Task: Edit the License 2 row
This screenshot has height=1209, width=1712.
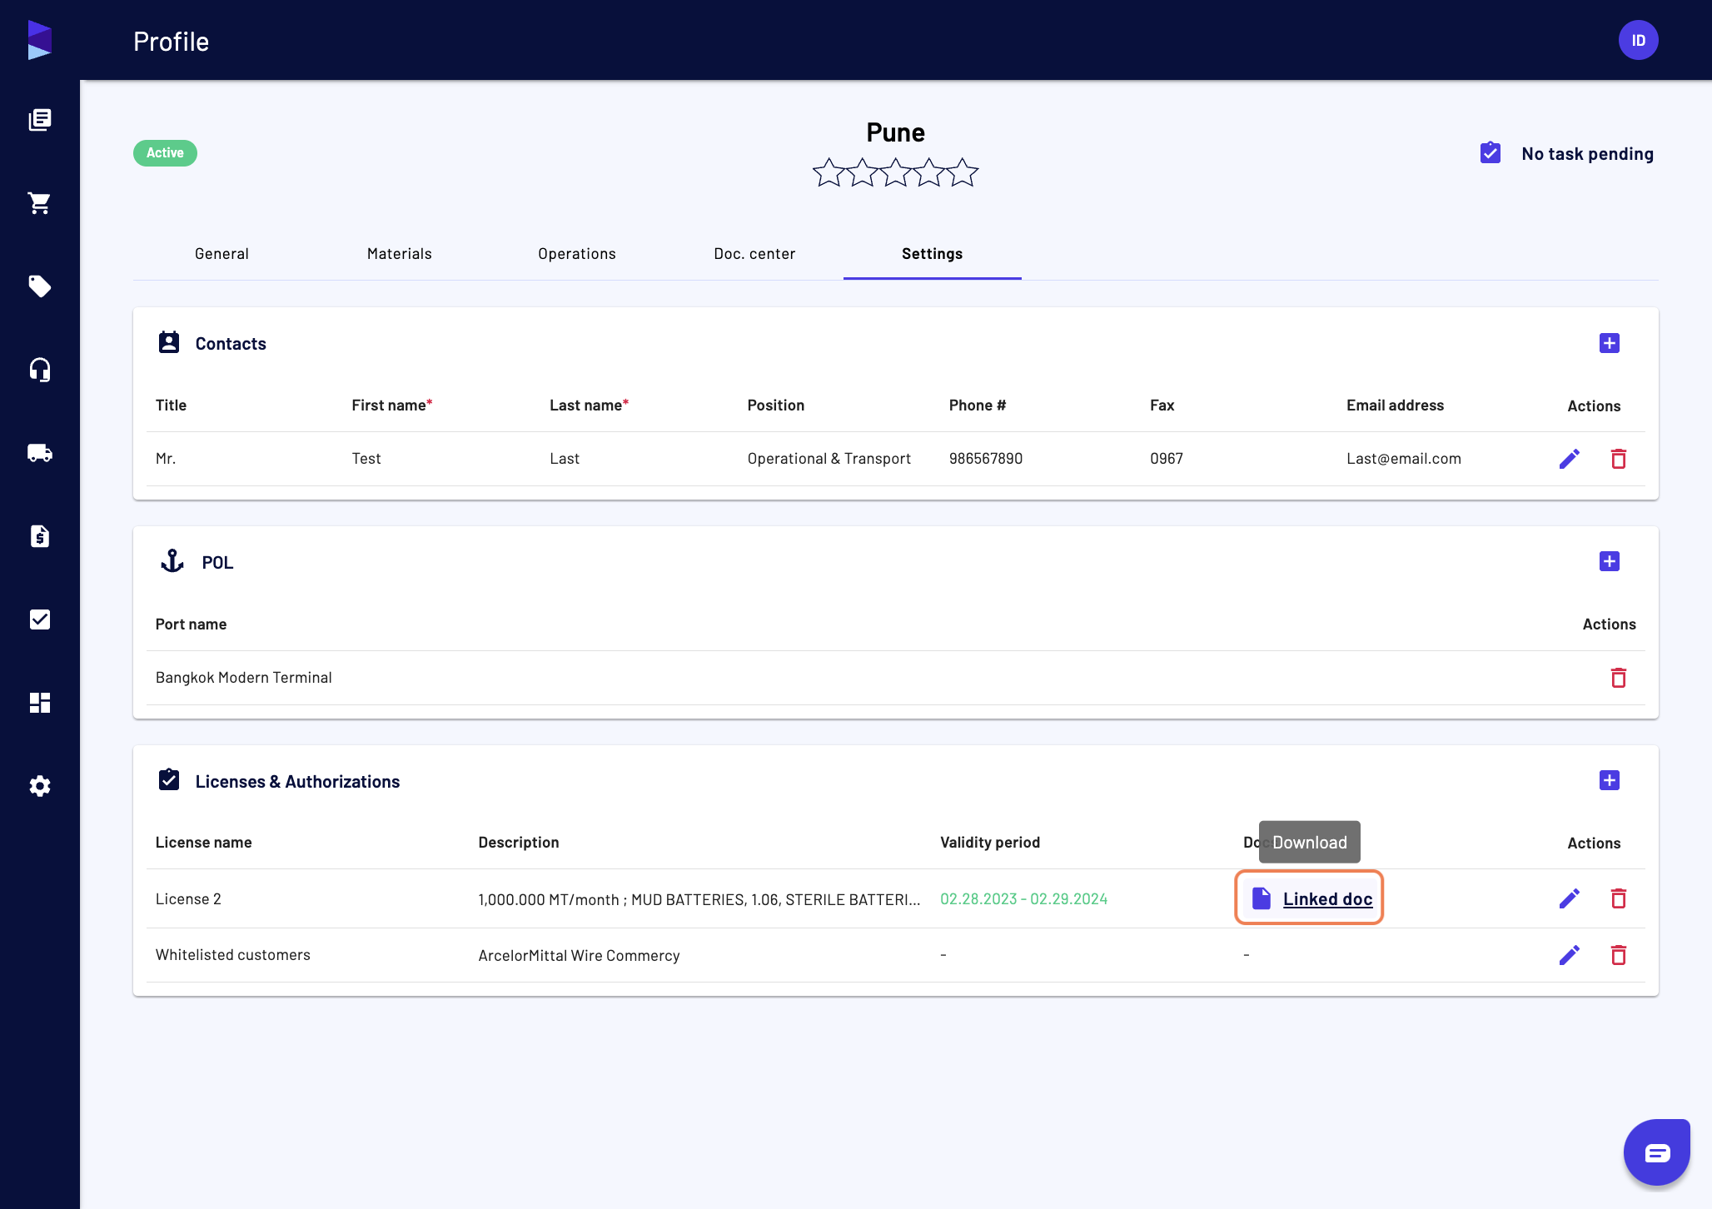Action: [x=1569, y=898]
